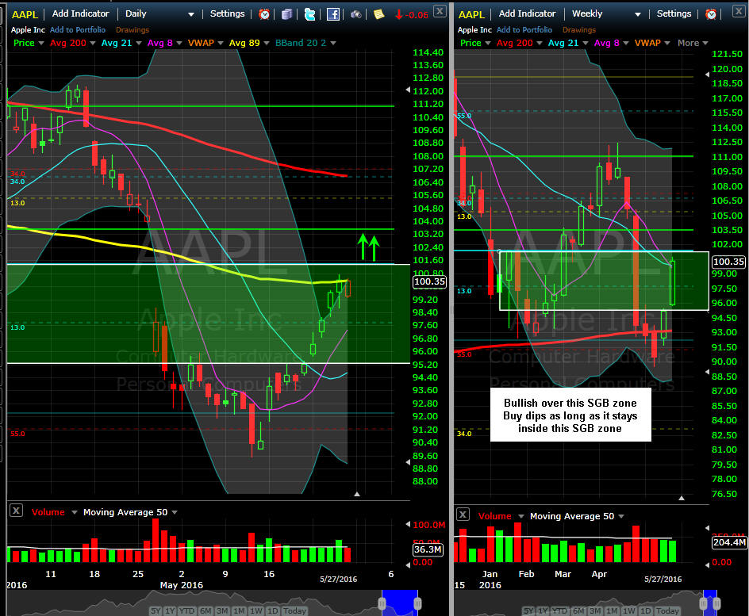This screenshot has width=749, height=616.
Task: Click the camera snapshot icon in Daily chart
Action: (x=356, y=14)
